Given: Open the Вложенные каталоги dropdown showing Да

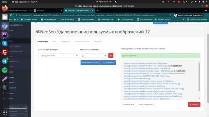Looking at the screenshot, I should tap(93, 56).
